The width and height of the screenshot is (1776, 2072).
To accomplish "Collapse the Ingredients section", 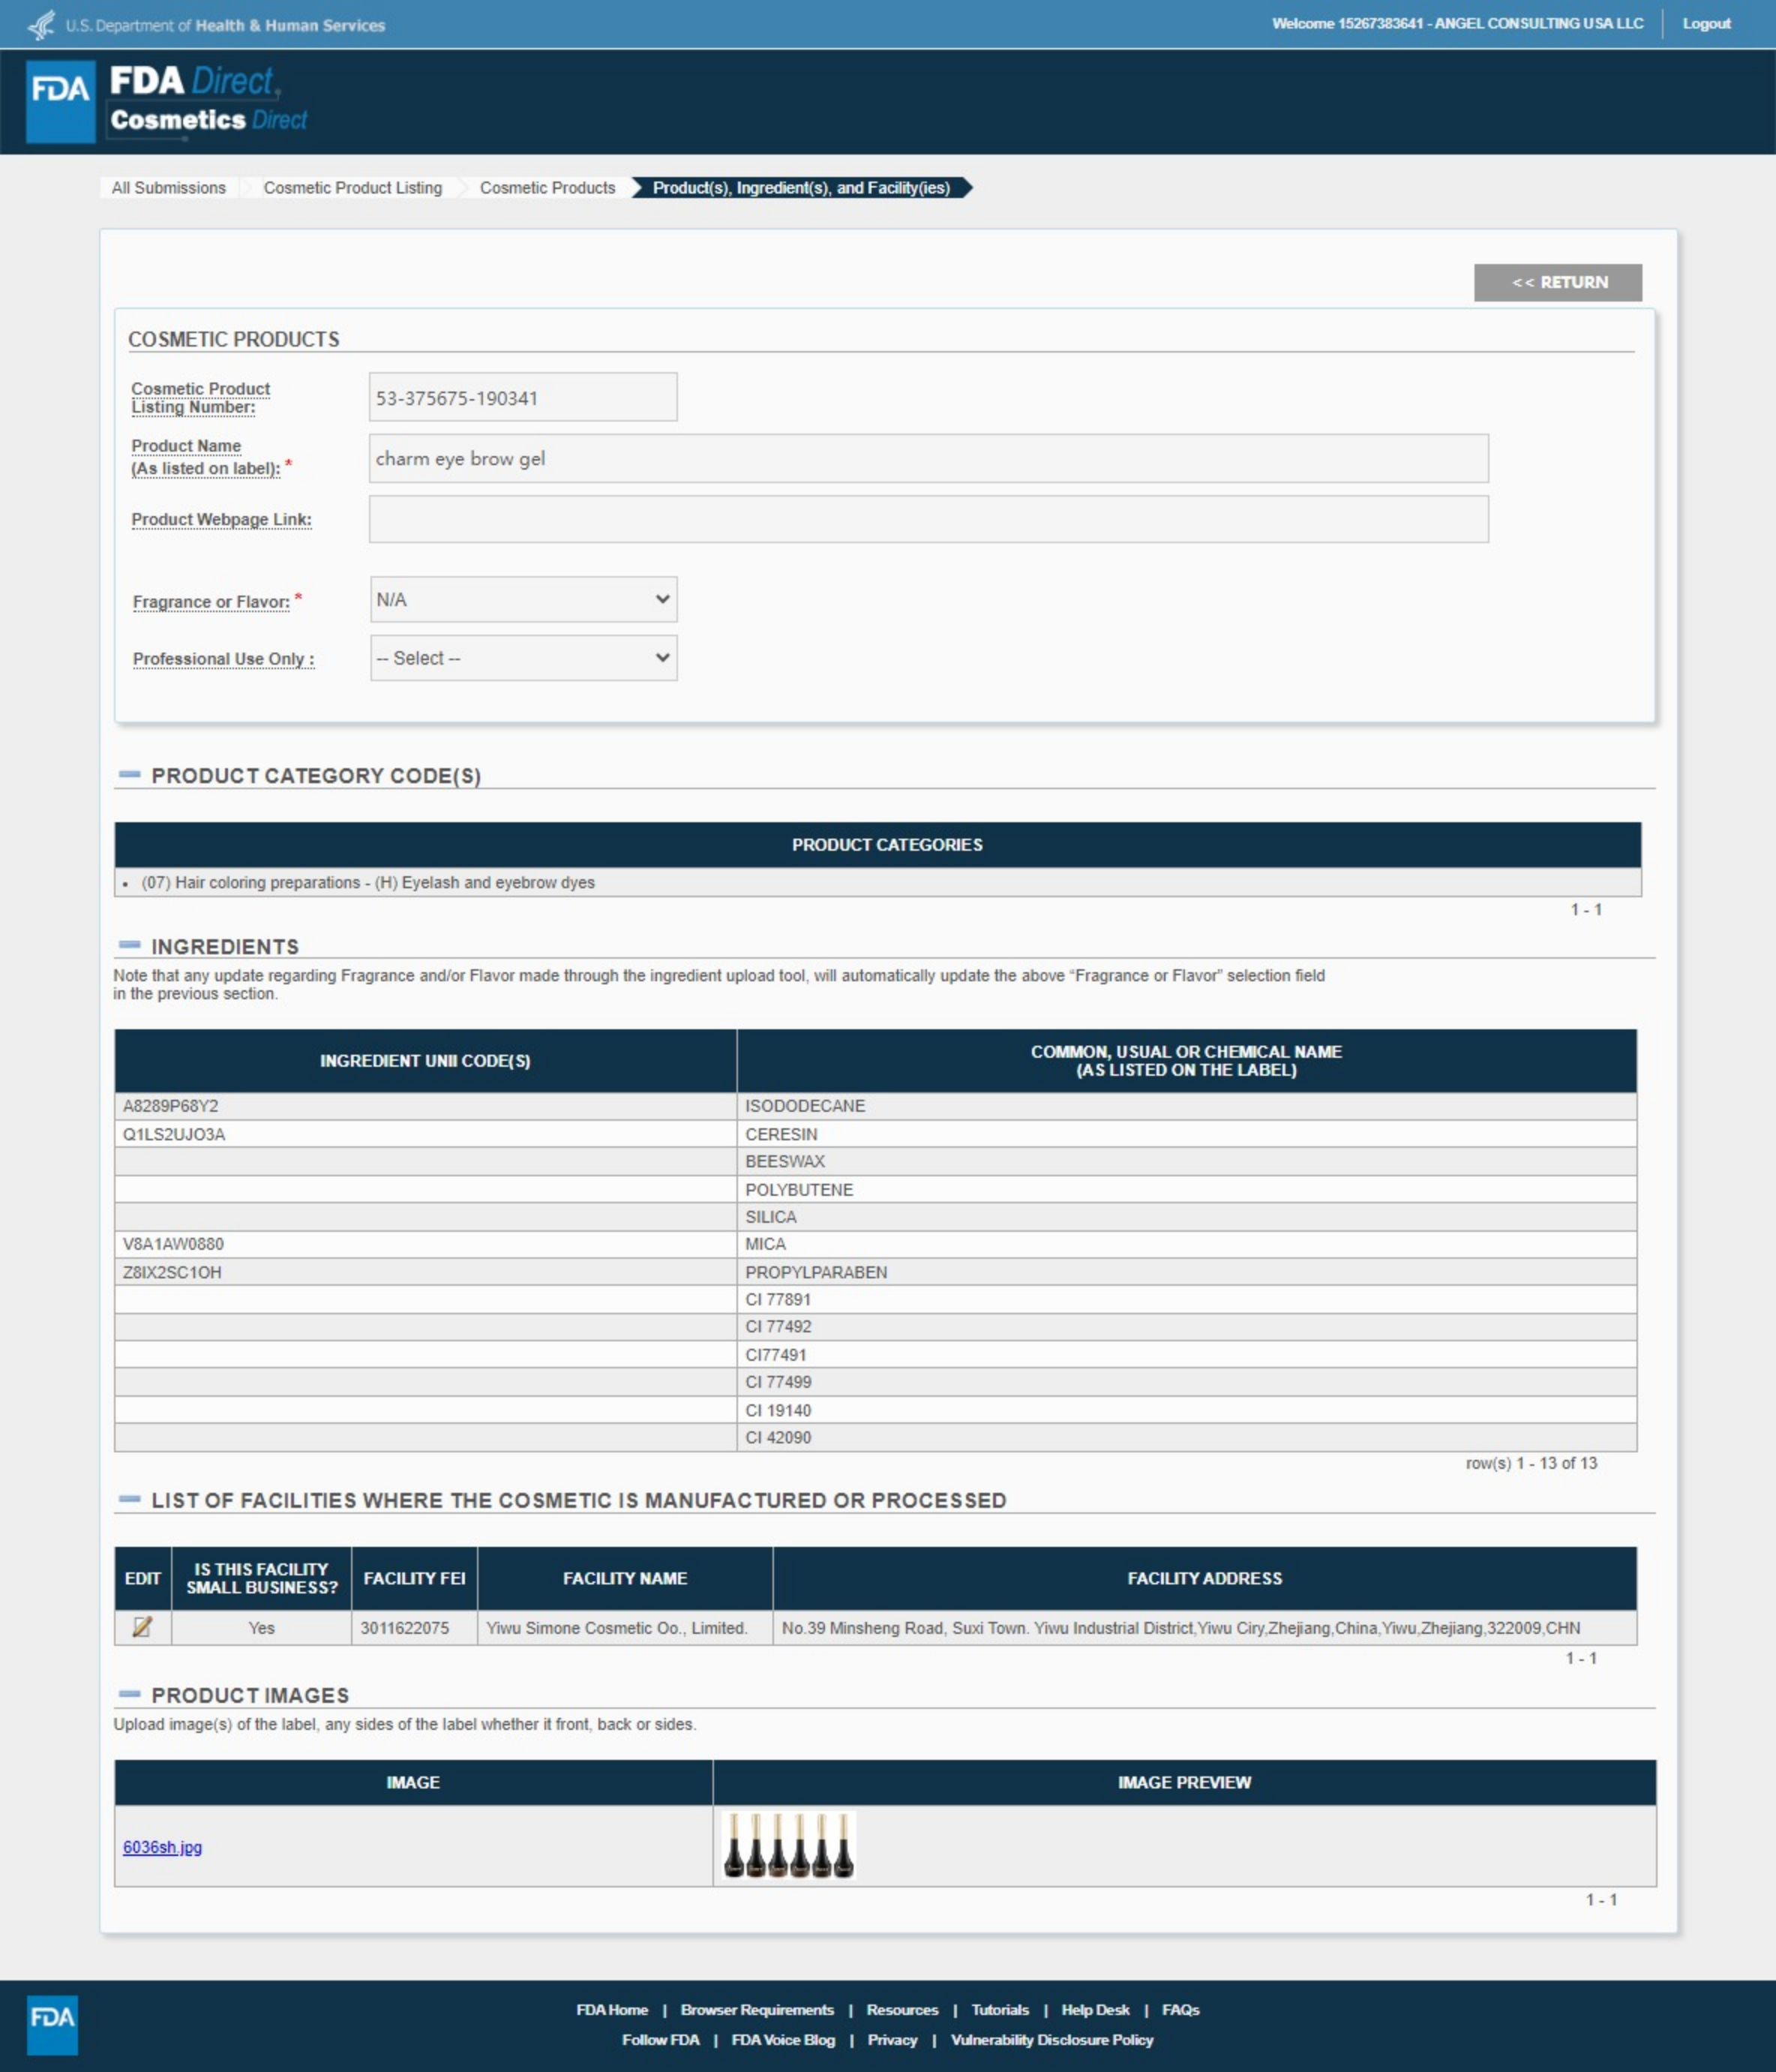I will (129, 946).
